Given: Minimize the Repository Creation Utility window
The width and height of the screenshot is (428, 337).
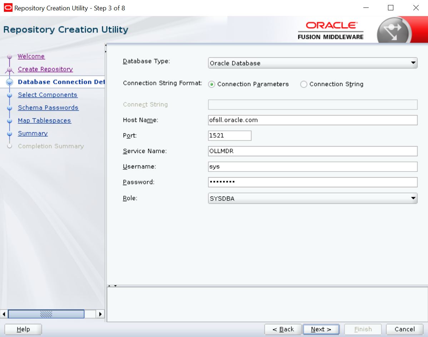Looking at the screenshot, I should tap(366, 8).
